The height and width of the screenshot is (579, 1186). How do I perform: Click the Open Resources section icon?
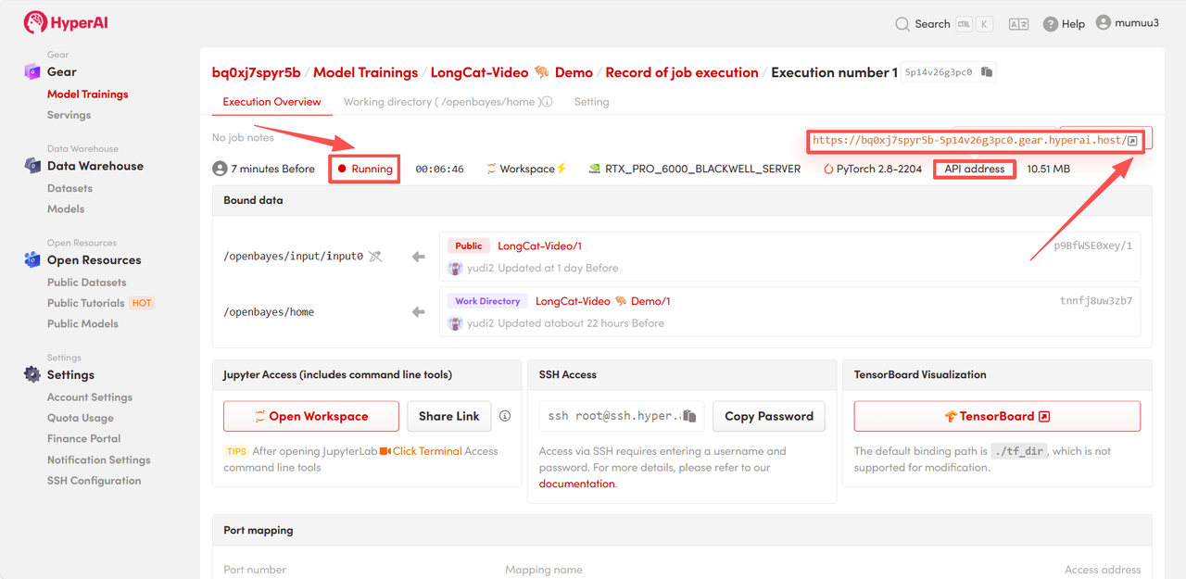click(32, 260)
